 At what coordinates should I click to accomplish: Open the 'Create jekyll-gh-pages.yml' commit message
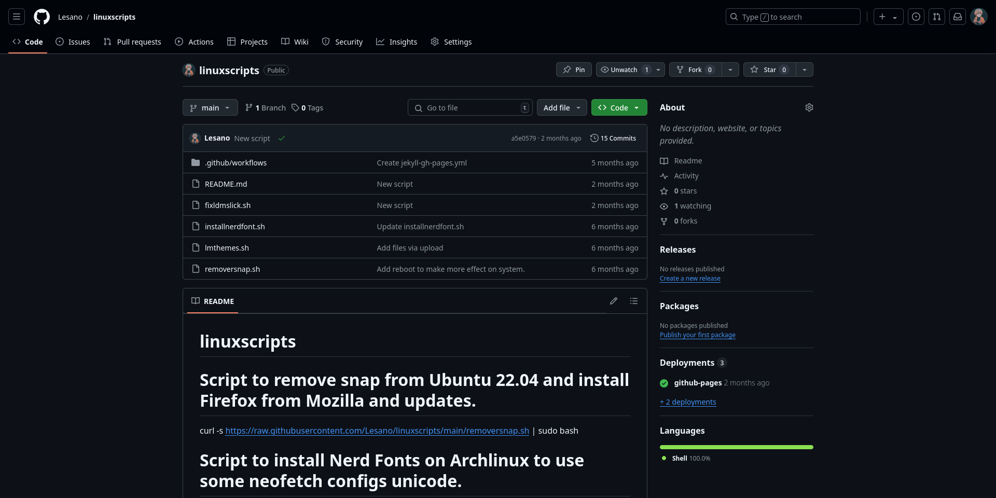click(422, 162)
